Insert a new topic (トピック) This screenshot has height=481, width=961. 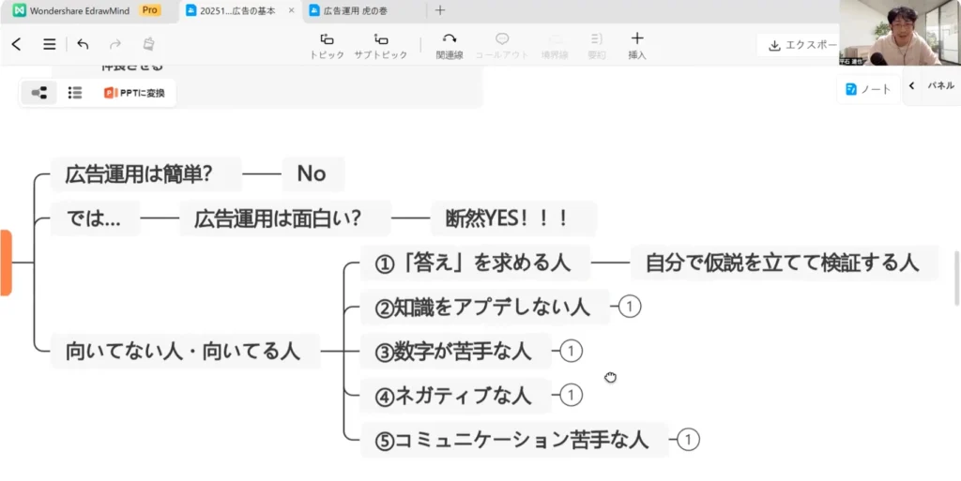pyautogui.click(x=327, y=45)
